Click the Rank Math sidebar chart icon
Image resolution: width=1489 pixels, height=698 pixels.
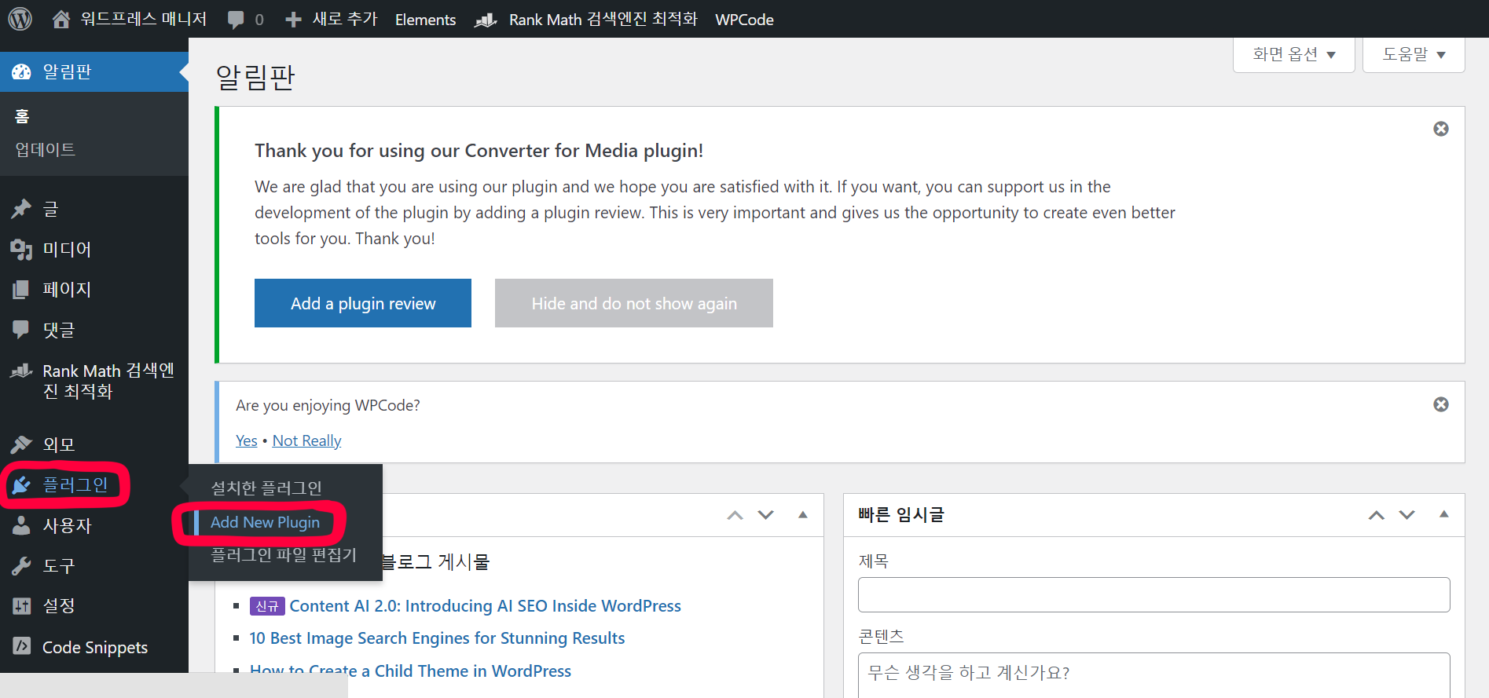click(21, 371)
